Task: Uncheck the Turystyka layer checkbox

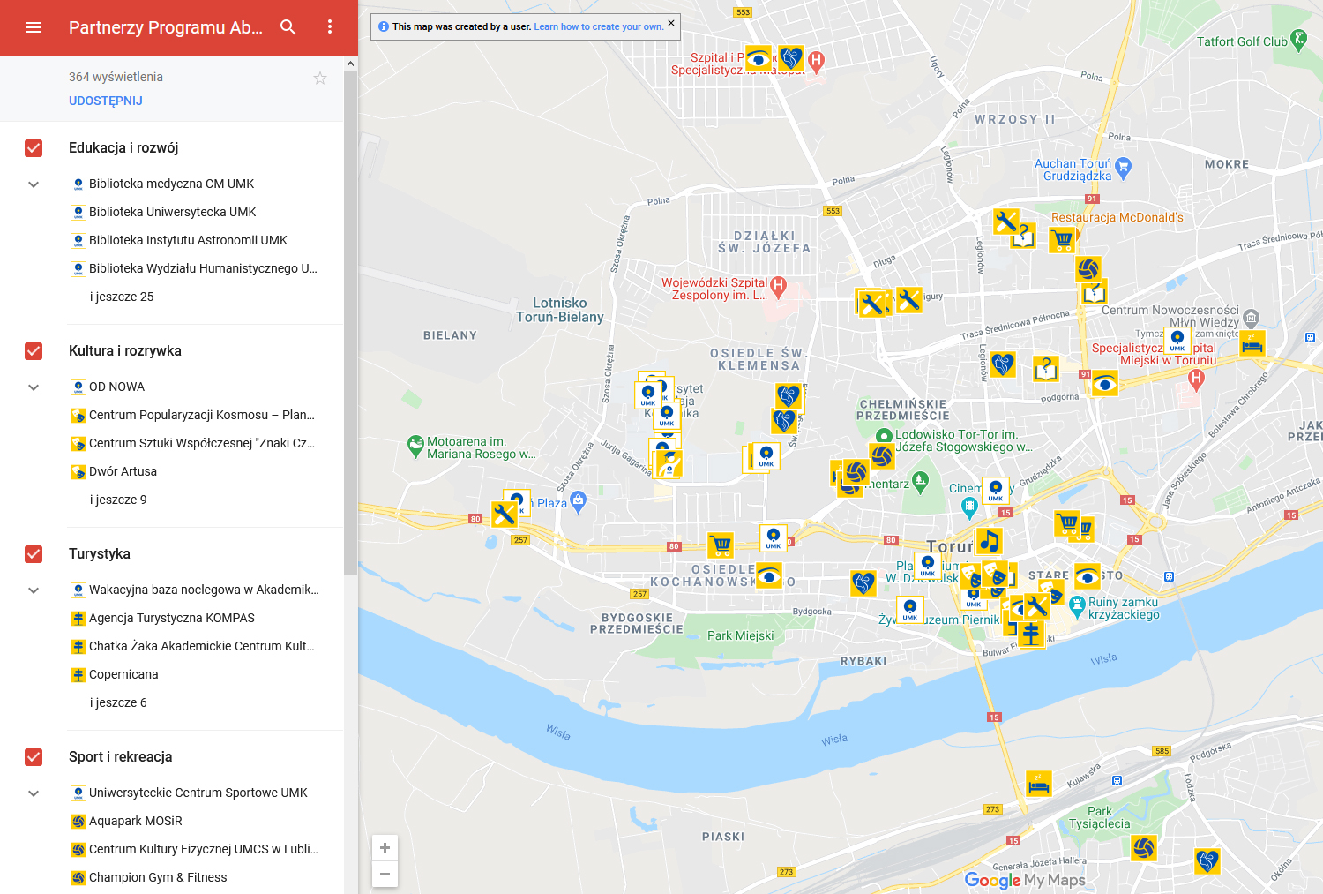Action: pyautogui.click(x=34, y=554)
